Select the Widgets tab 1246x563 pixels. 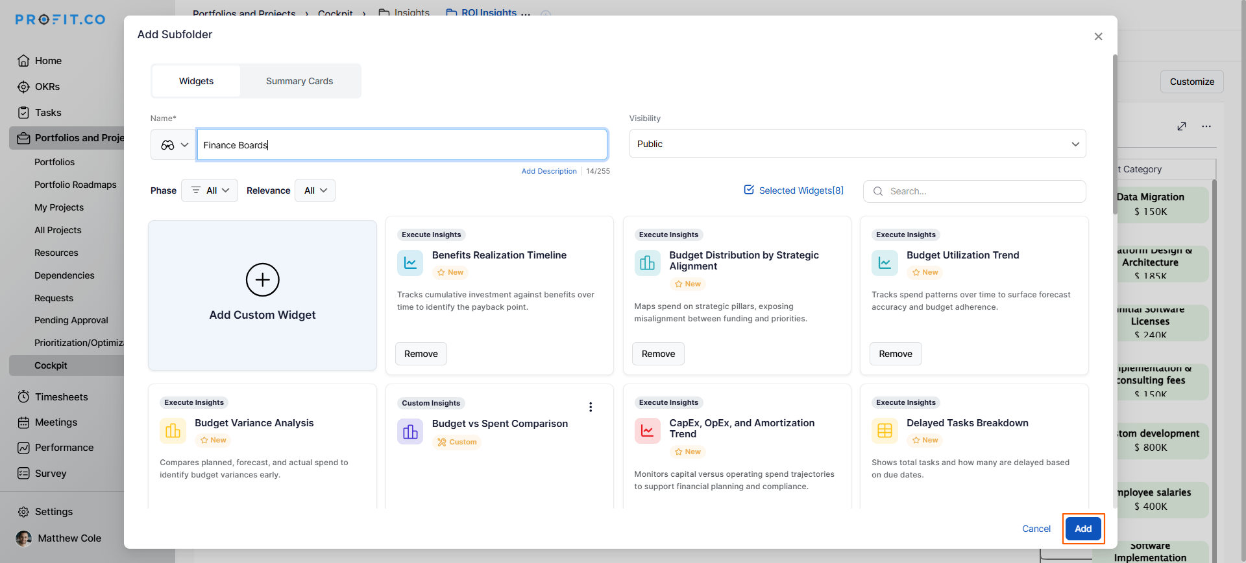tap(196, 81)
